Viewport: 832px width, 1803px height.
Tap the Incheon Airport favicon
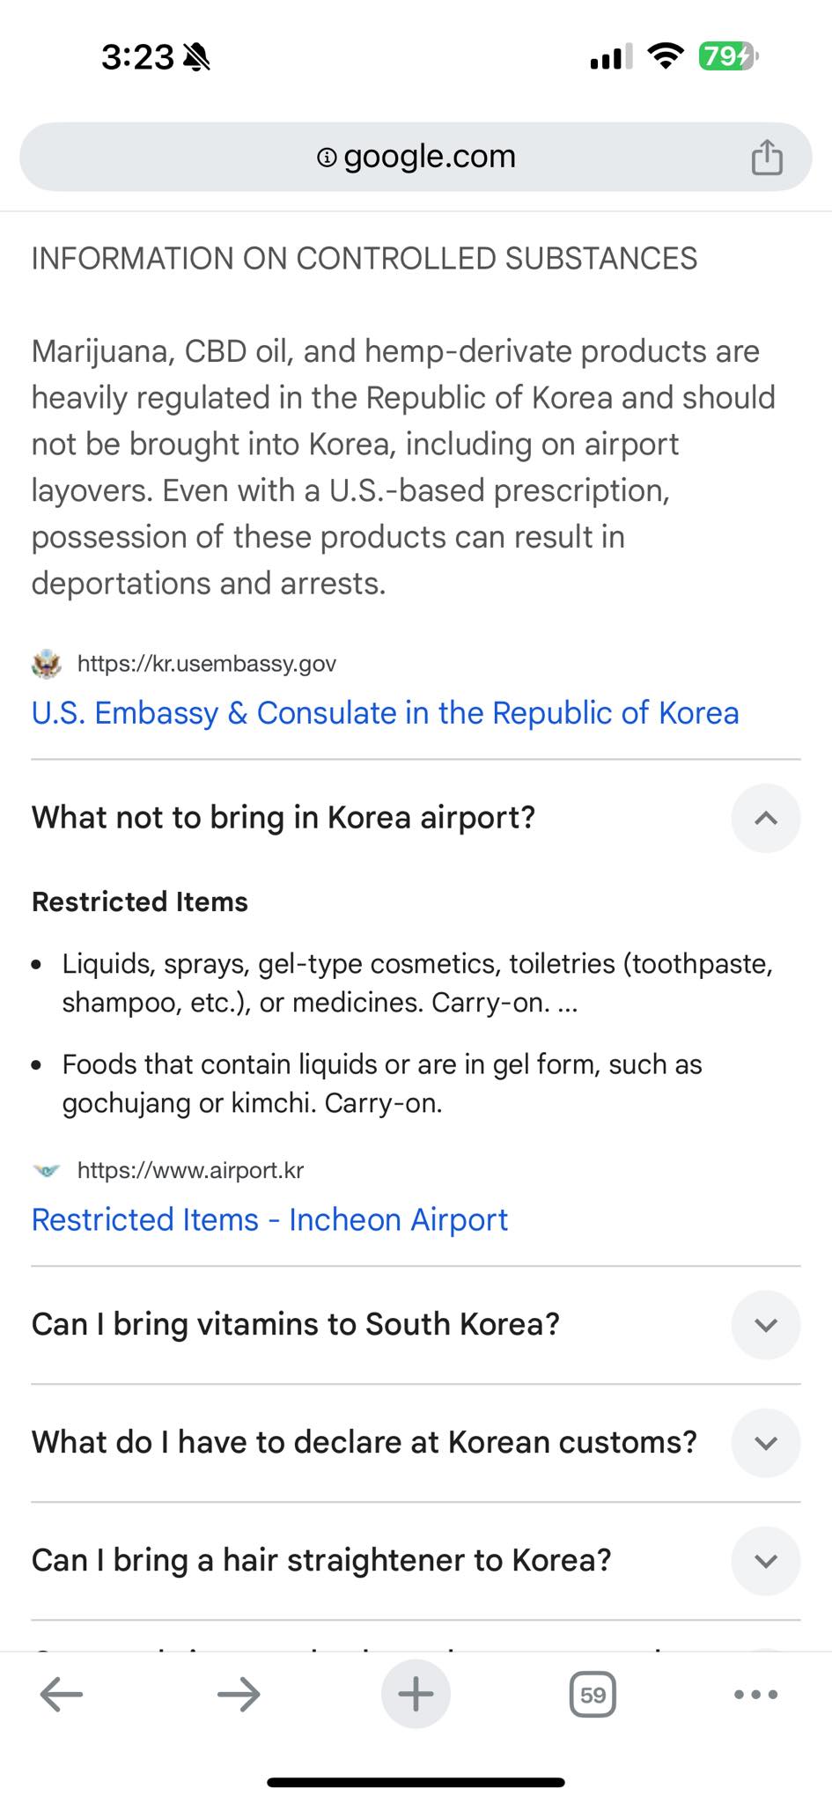point(47,1171)
